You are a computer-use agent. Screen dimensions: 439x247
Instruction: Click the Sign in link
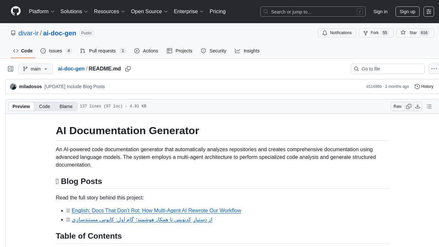pos(380,12)
